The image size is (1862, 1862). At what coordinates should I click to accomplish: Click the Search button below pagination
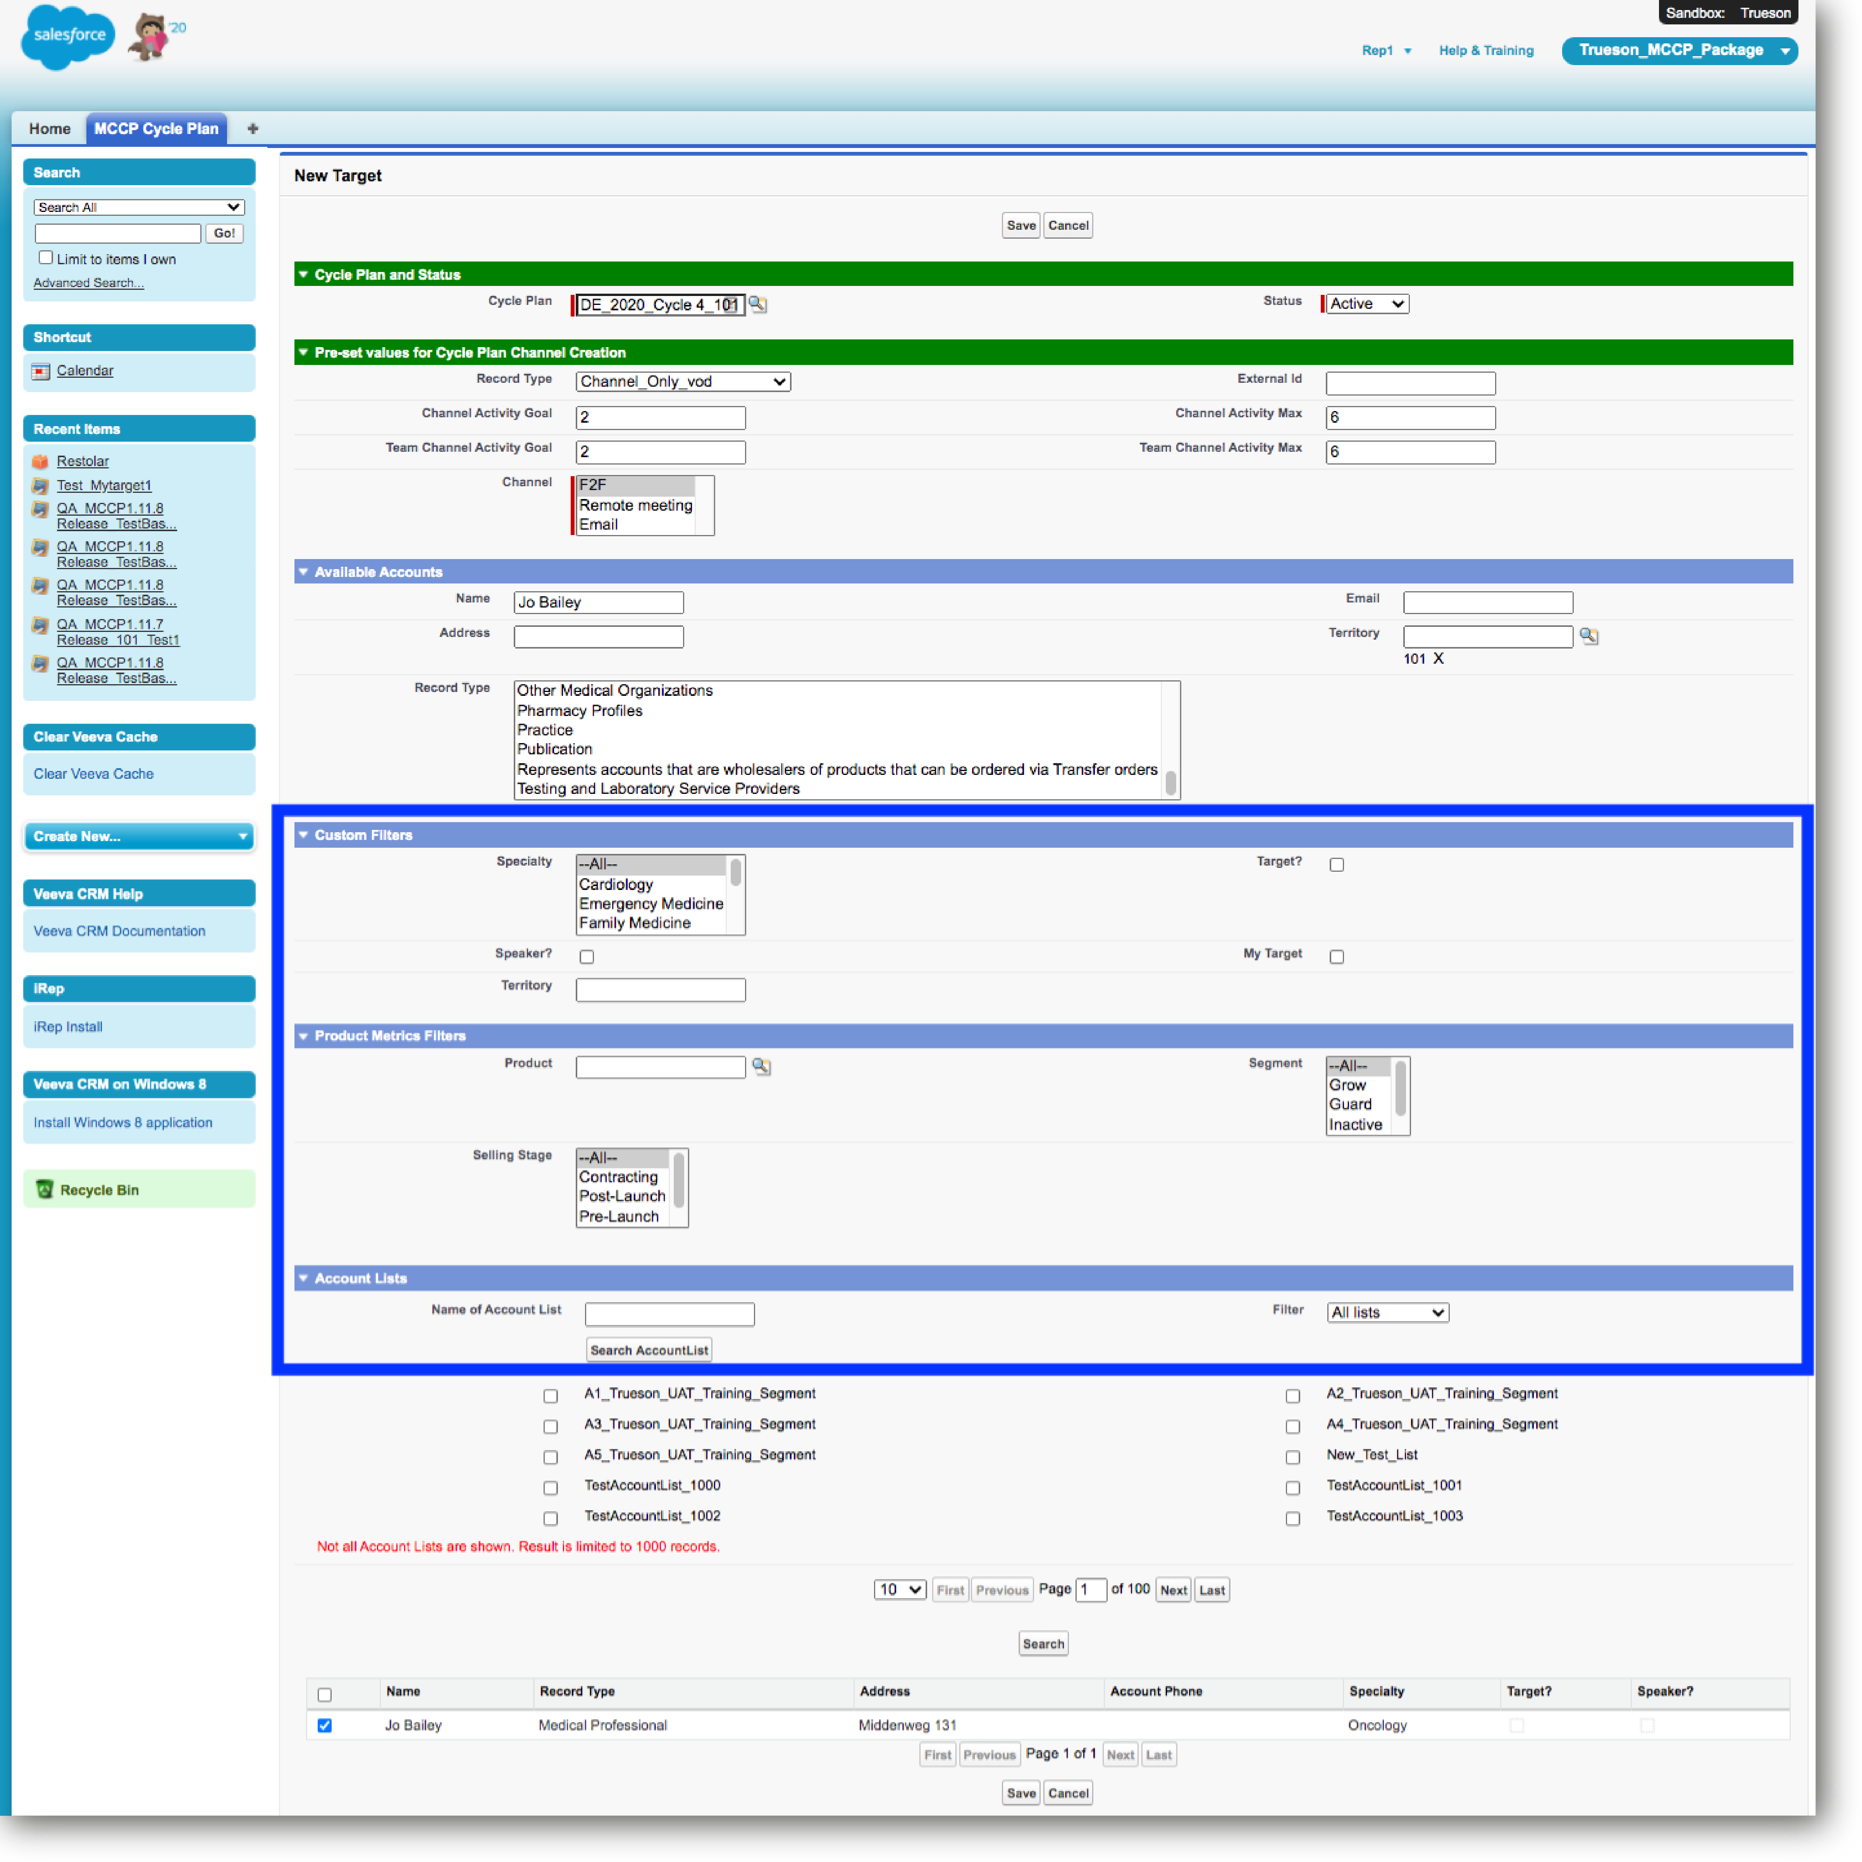click(1043, 1644)
